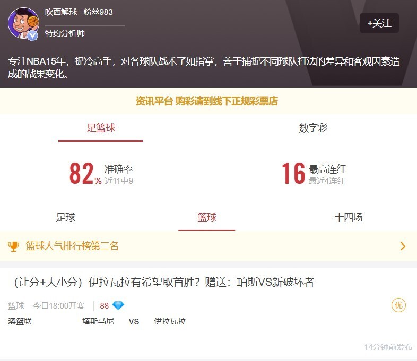Select the 足球 sub-tab
Viewport: 417px width, 361px height.
tap(65, 218)
